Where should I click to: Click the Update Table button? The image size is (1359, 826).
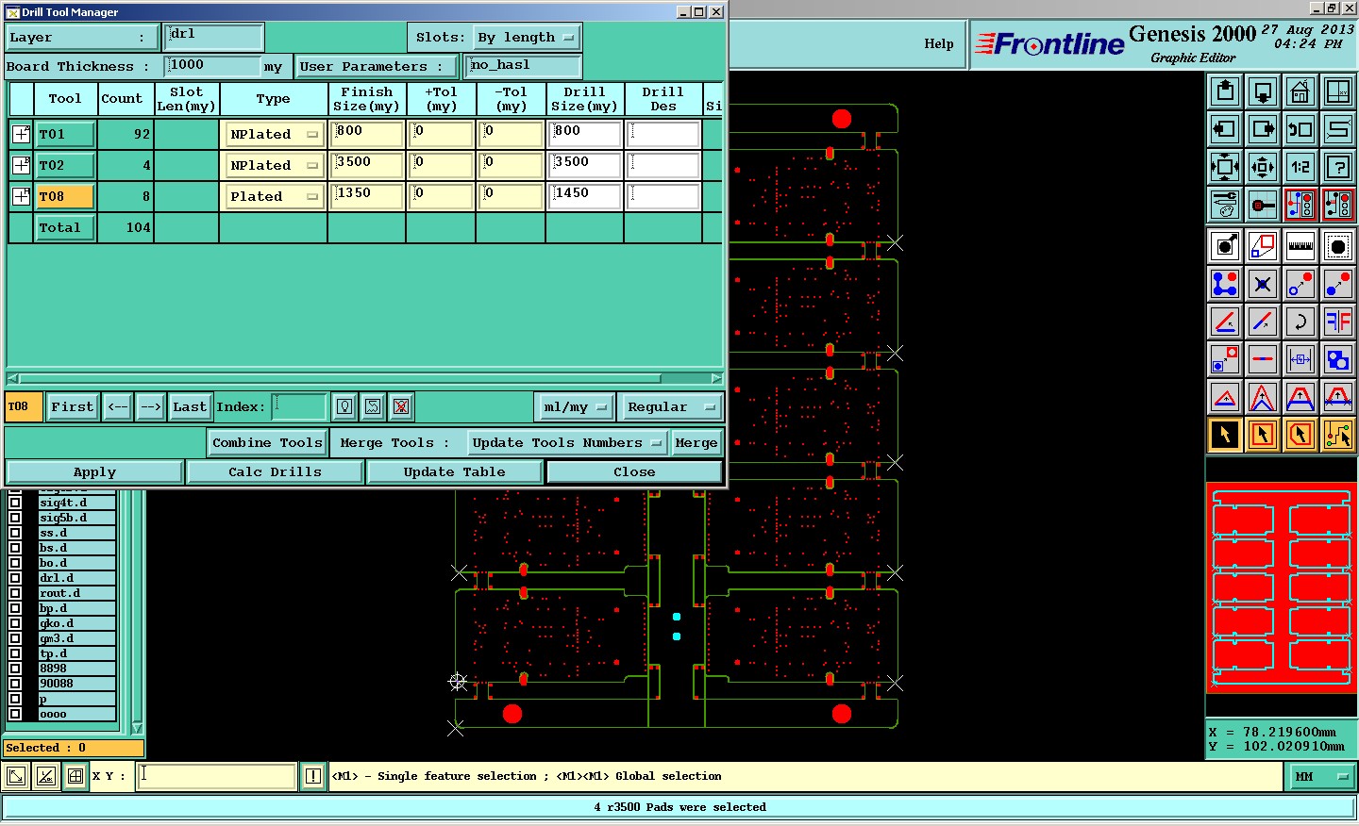point(454,471)
